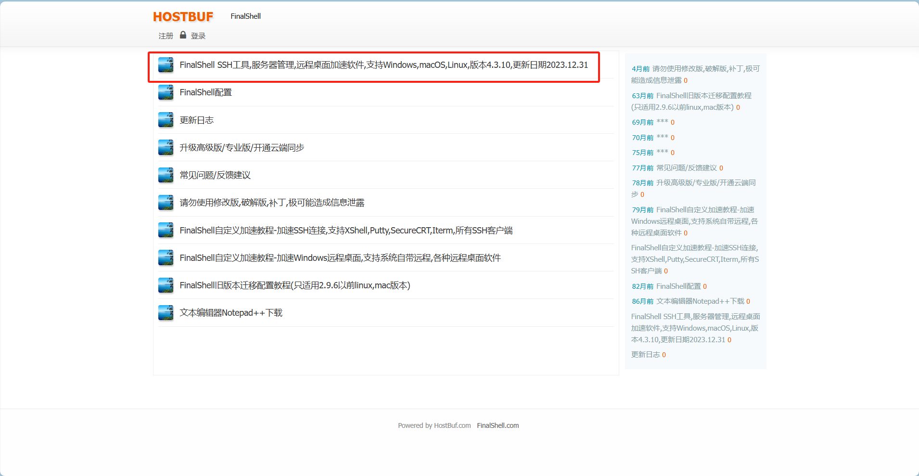Viewport: 919px width, 476px height.
Task: Open 常见问题/反馈建议 thread in main list
Action: pyautogui.click(x=215, y=175)
